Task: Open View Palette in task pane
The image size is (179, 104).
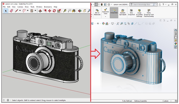Action: (x=176, y=40)
